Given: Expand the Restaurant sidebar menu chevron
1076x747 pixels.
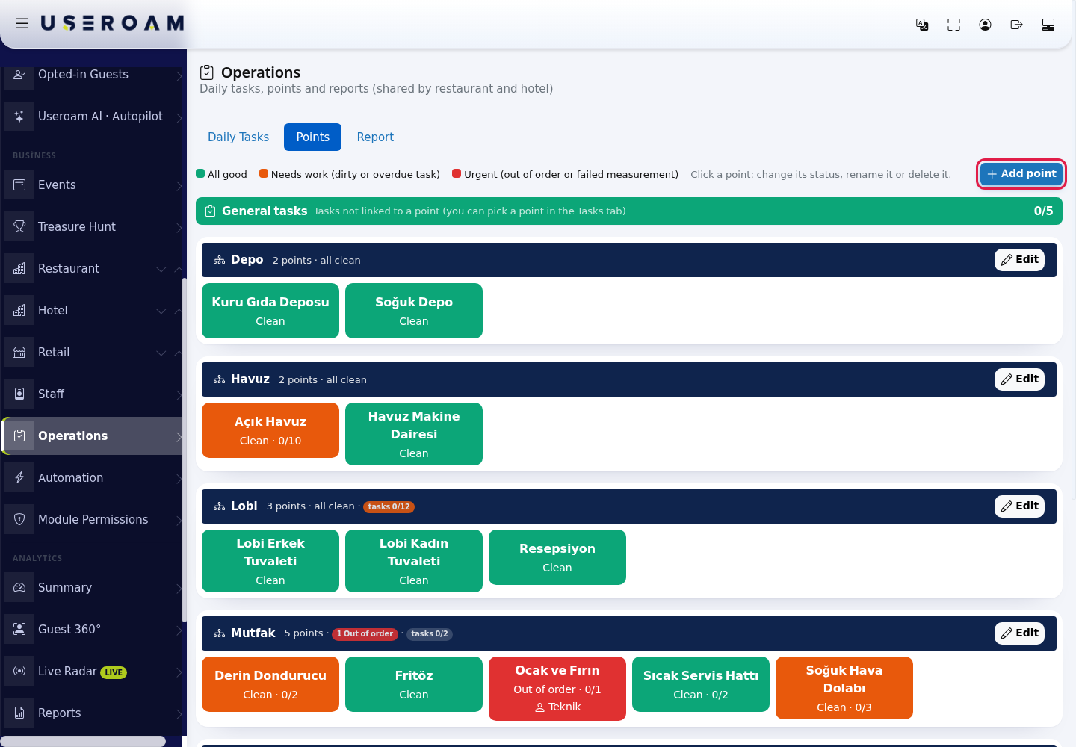Looking at the screenshot, I should 161,269.
